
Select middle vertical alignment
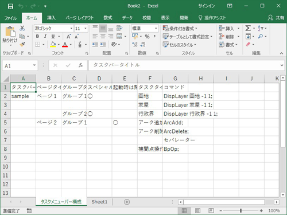(103, 28)
